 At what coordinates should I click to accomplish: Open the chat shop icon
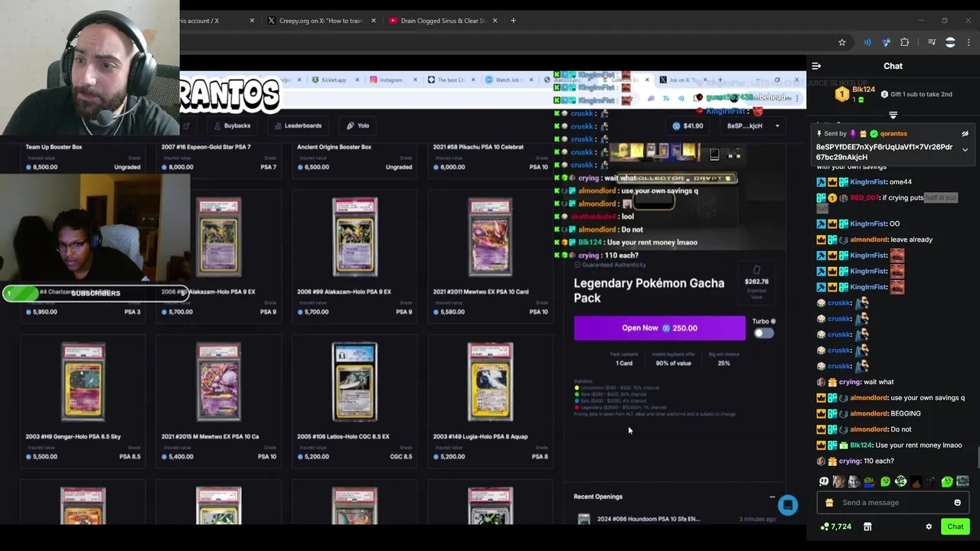tap(867, 527)
